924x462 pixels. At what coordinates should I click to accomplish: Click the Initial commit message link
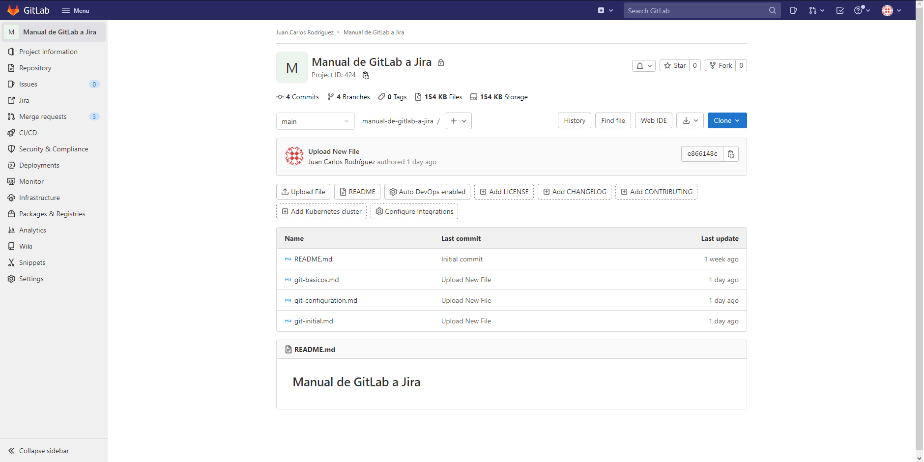(462, 259)
